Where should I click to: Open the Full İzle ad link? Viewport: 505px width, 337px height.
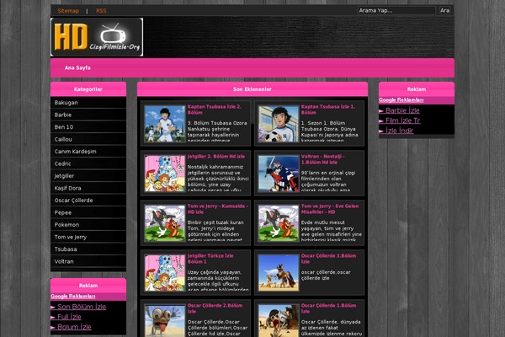(69, 317)
